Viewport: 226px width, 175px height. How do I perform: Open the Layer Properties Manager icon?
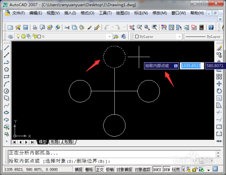coord(10,37)
